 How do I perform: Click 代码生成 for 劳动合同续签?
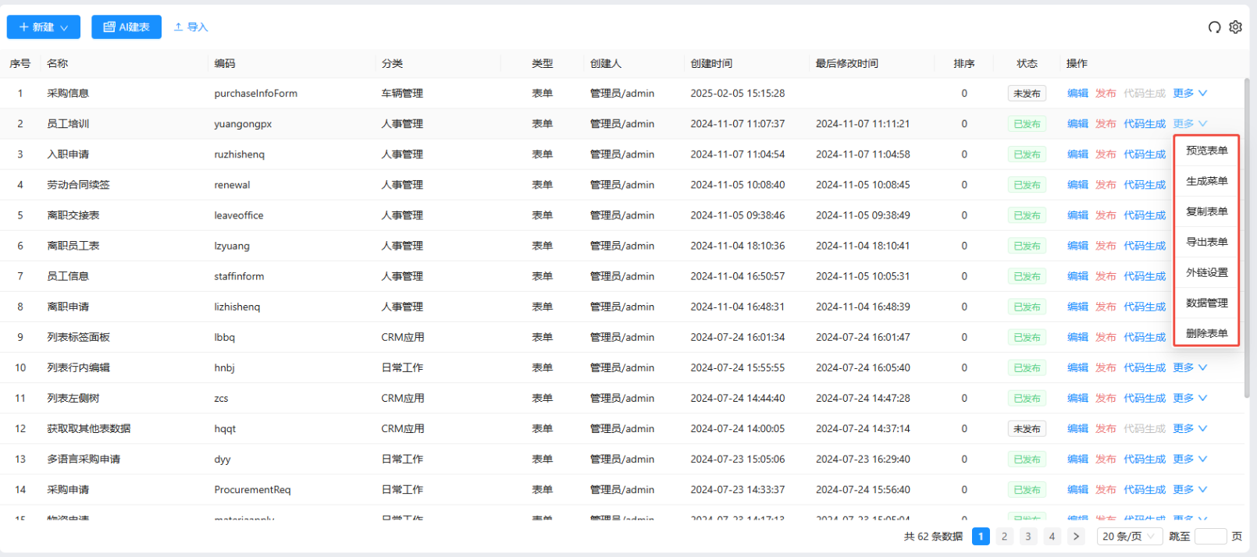1145,185
